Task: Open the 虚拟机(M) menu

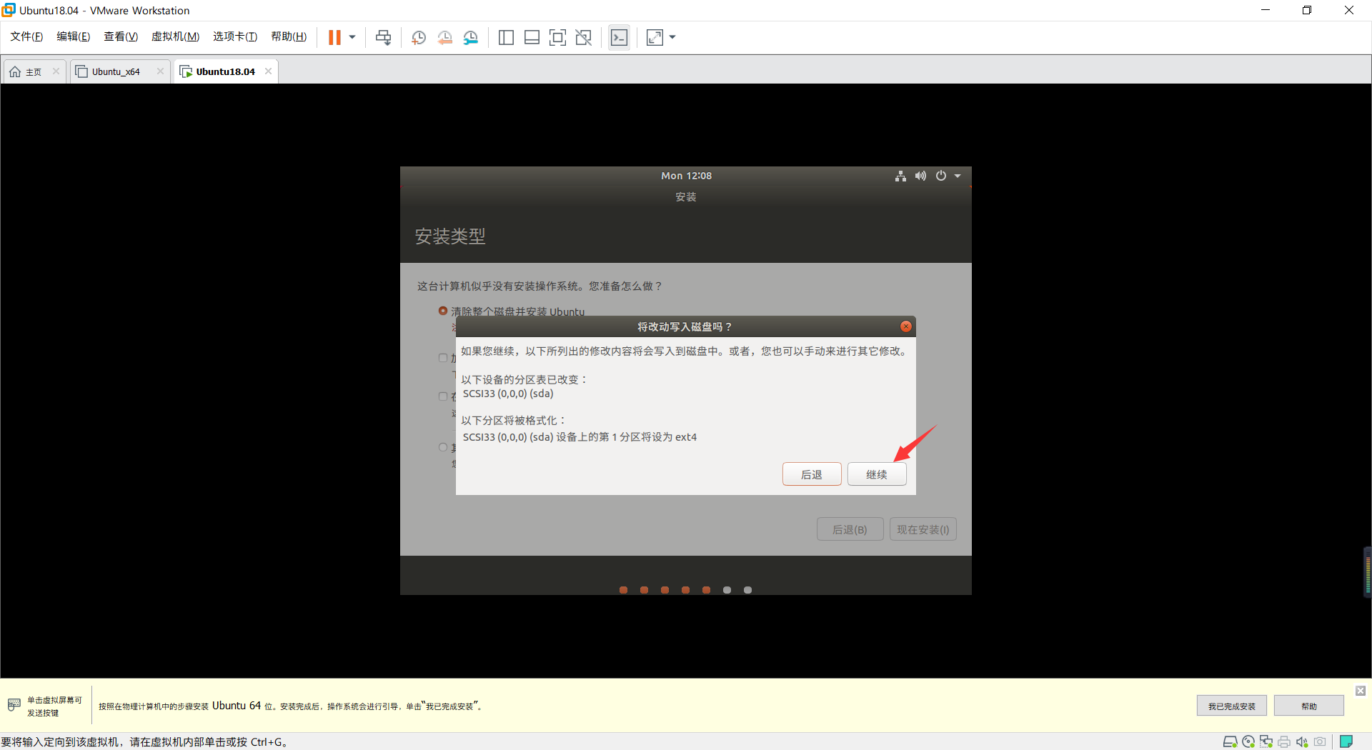Action: [175, 36]
